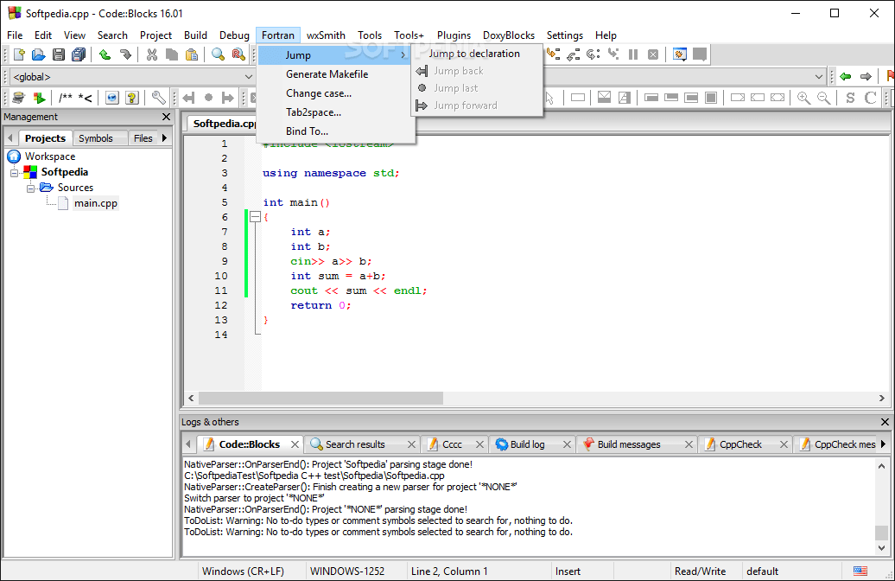Click the S toggle source icon
The height and width of the screenshot is (581, 895).
(850, 98)
